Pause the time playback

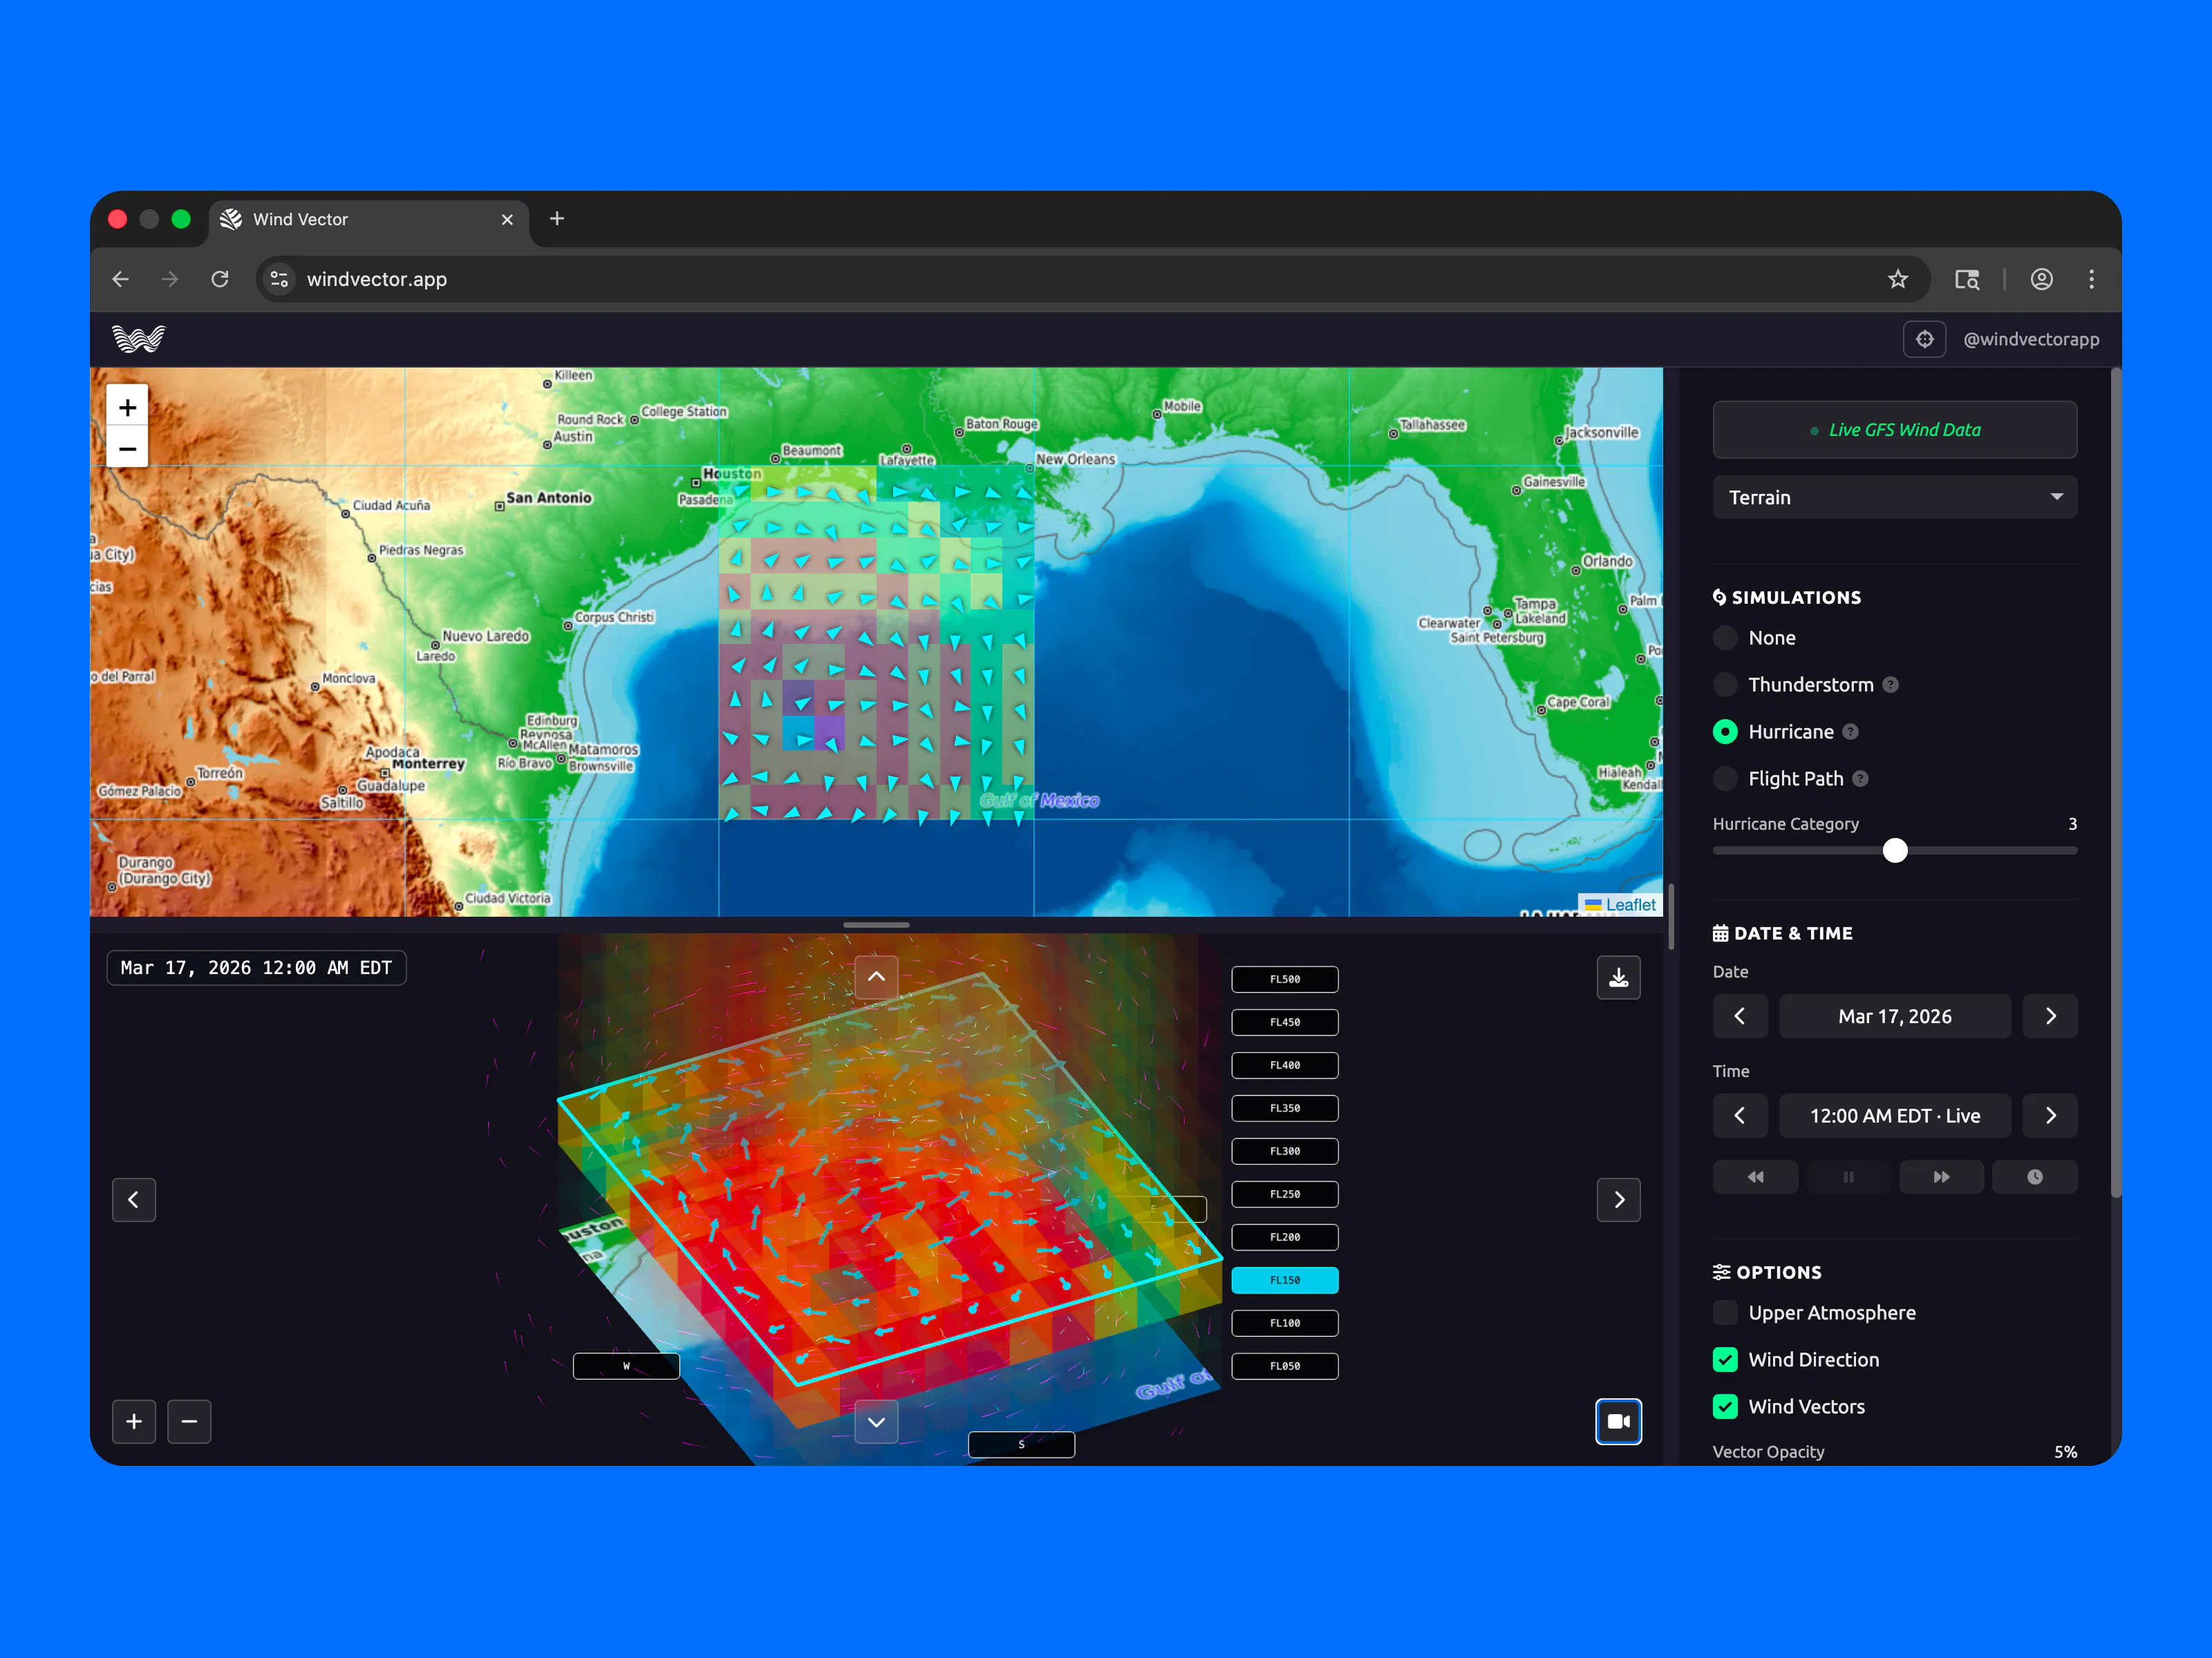pyautogui.click(x=1848, y=1176)
